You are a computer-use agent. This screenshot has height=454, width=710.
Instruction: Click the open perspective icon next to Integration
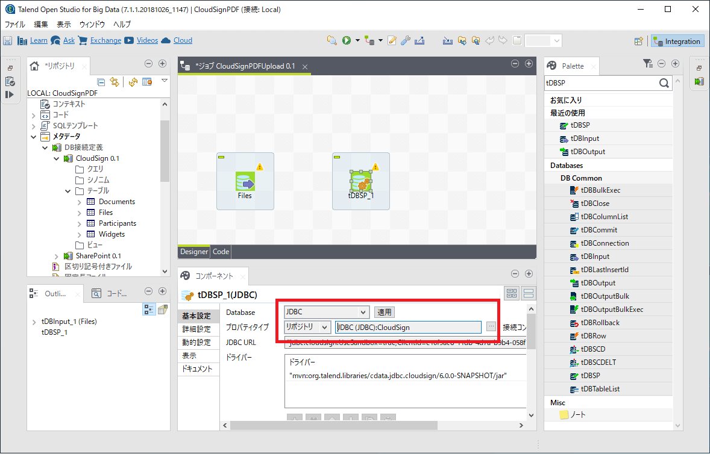(638, 41)
